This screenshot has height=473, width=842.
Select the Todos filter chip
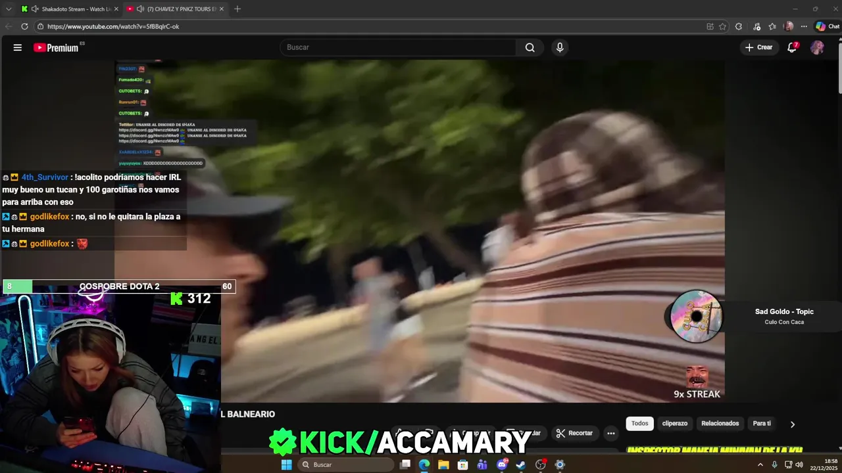click(x=640, y=424)
